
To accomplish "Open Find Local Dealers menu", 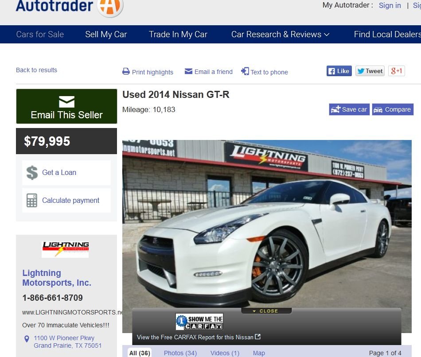I will coord(387,35).
